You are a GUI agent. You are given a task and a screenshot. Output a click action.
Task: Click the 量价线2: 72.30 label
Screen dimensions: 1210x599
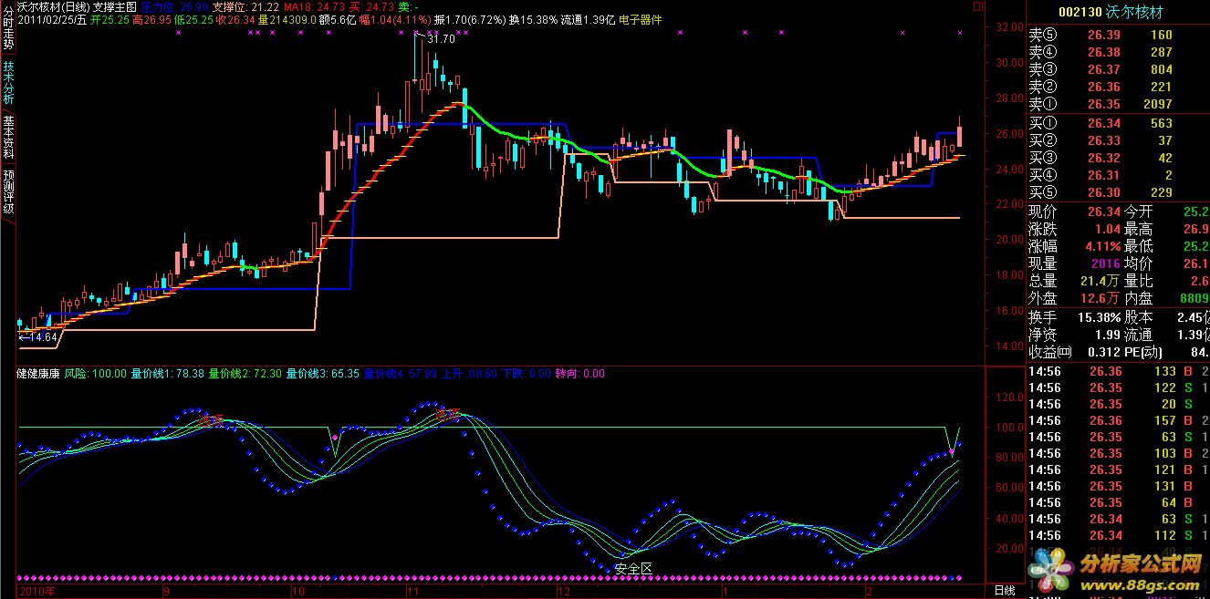click(x=245, y=373)
